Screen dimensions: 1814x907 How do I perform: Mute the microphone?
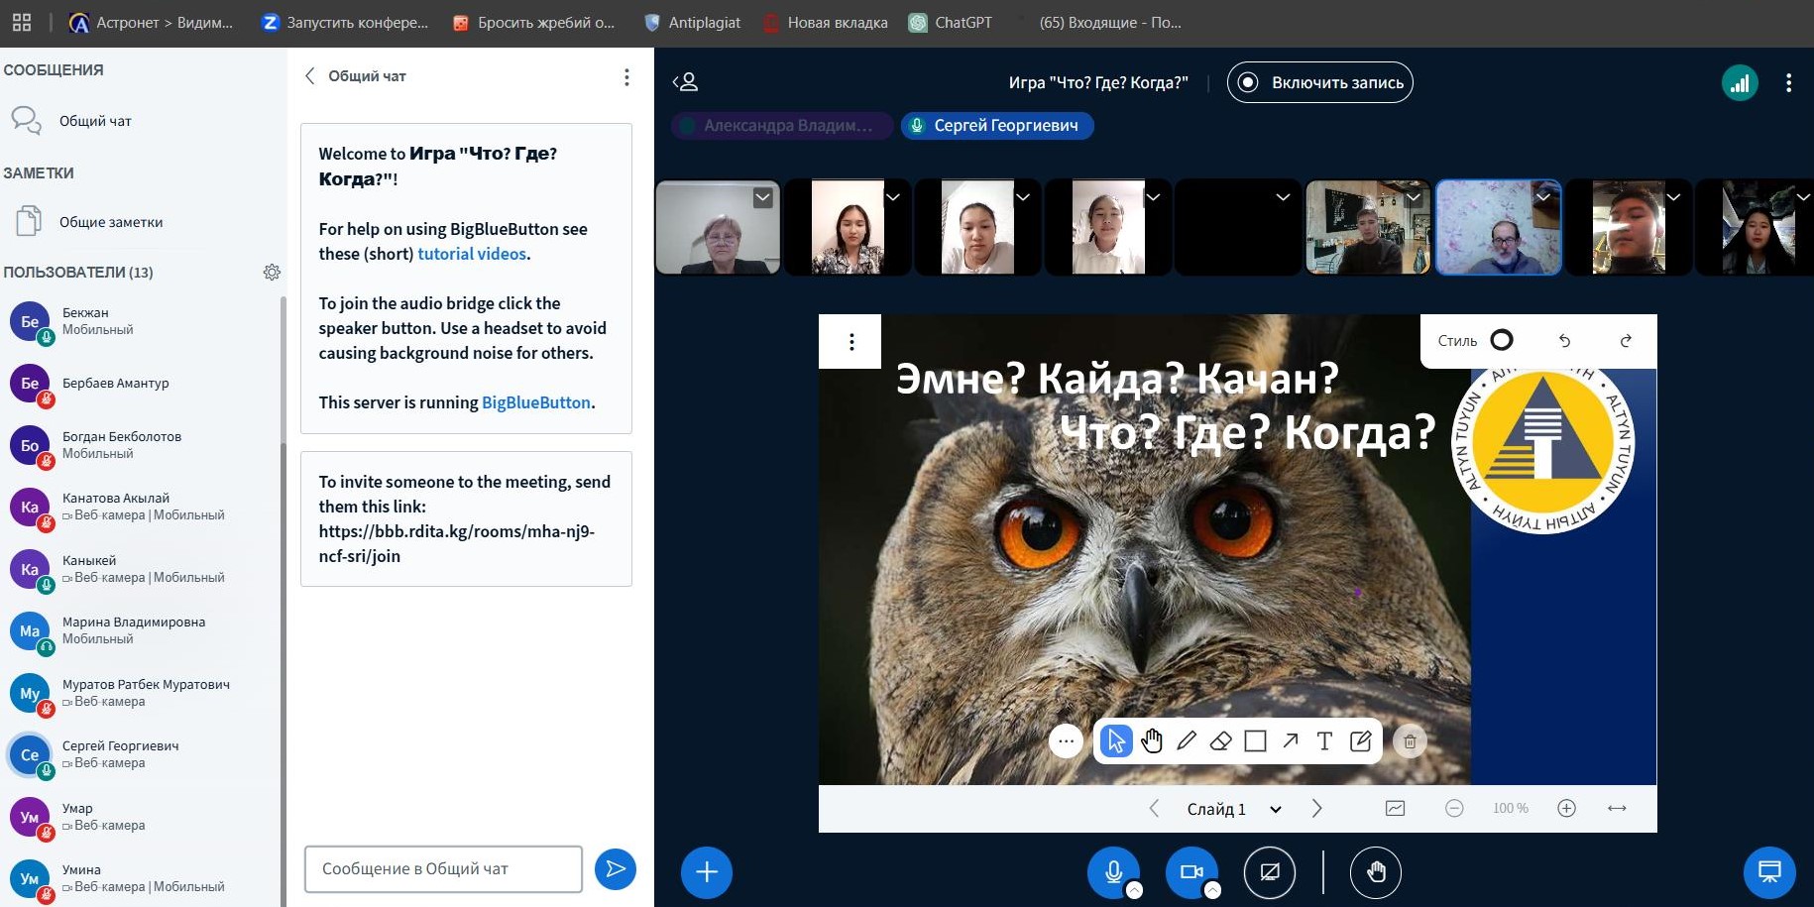[1113, 872]
